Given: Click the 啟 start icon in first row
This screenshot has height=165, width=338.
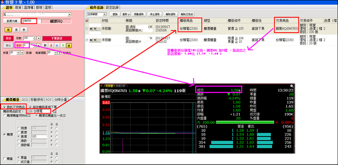Looking at the screenshot, I should click(95, 29).
